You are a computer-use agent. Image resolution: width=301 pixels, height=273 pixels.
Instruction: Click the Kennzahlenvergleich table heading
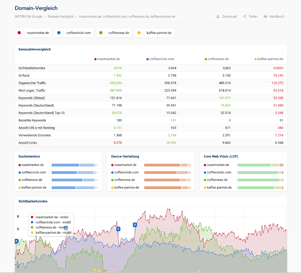point(35,50)
